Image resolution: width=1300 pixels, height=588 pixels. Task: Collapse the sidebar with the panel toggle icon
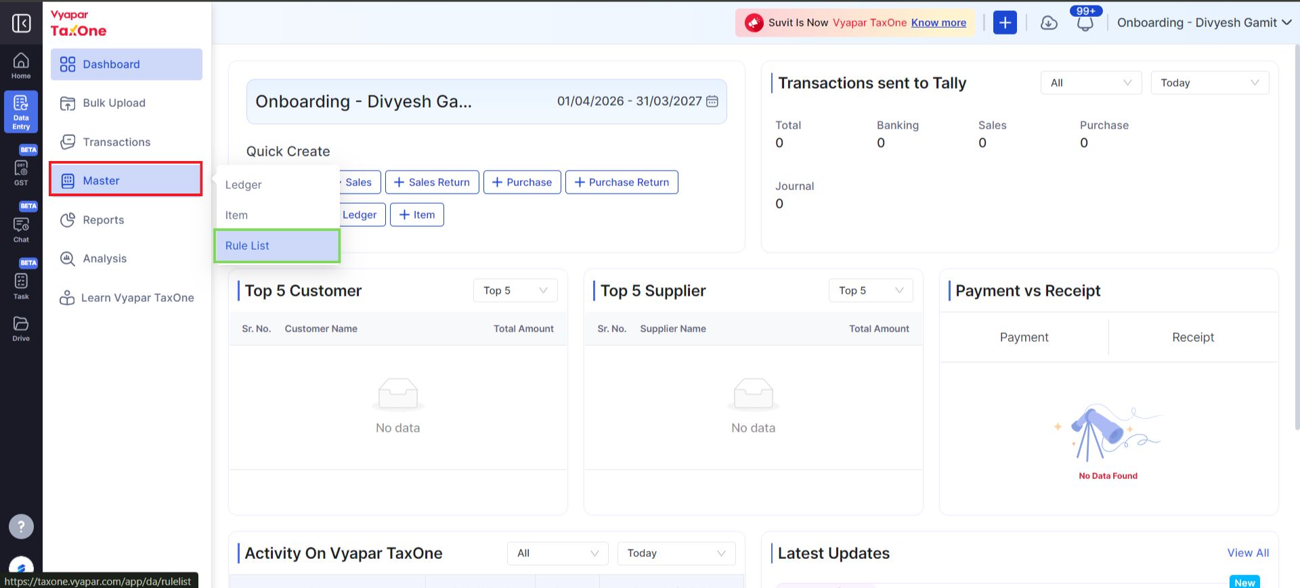pyautogui.click(x=21, y=23)
